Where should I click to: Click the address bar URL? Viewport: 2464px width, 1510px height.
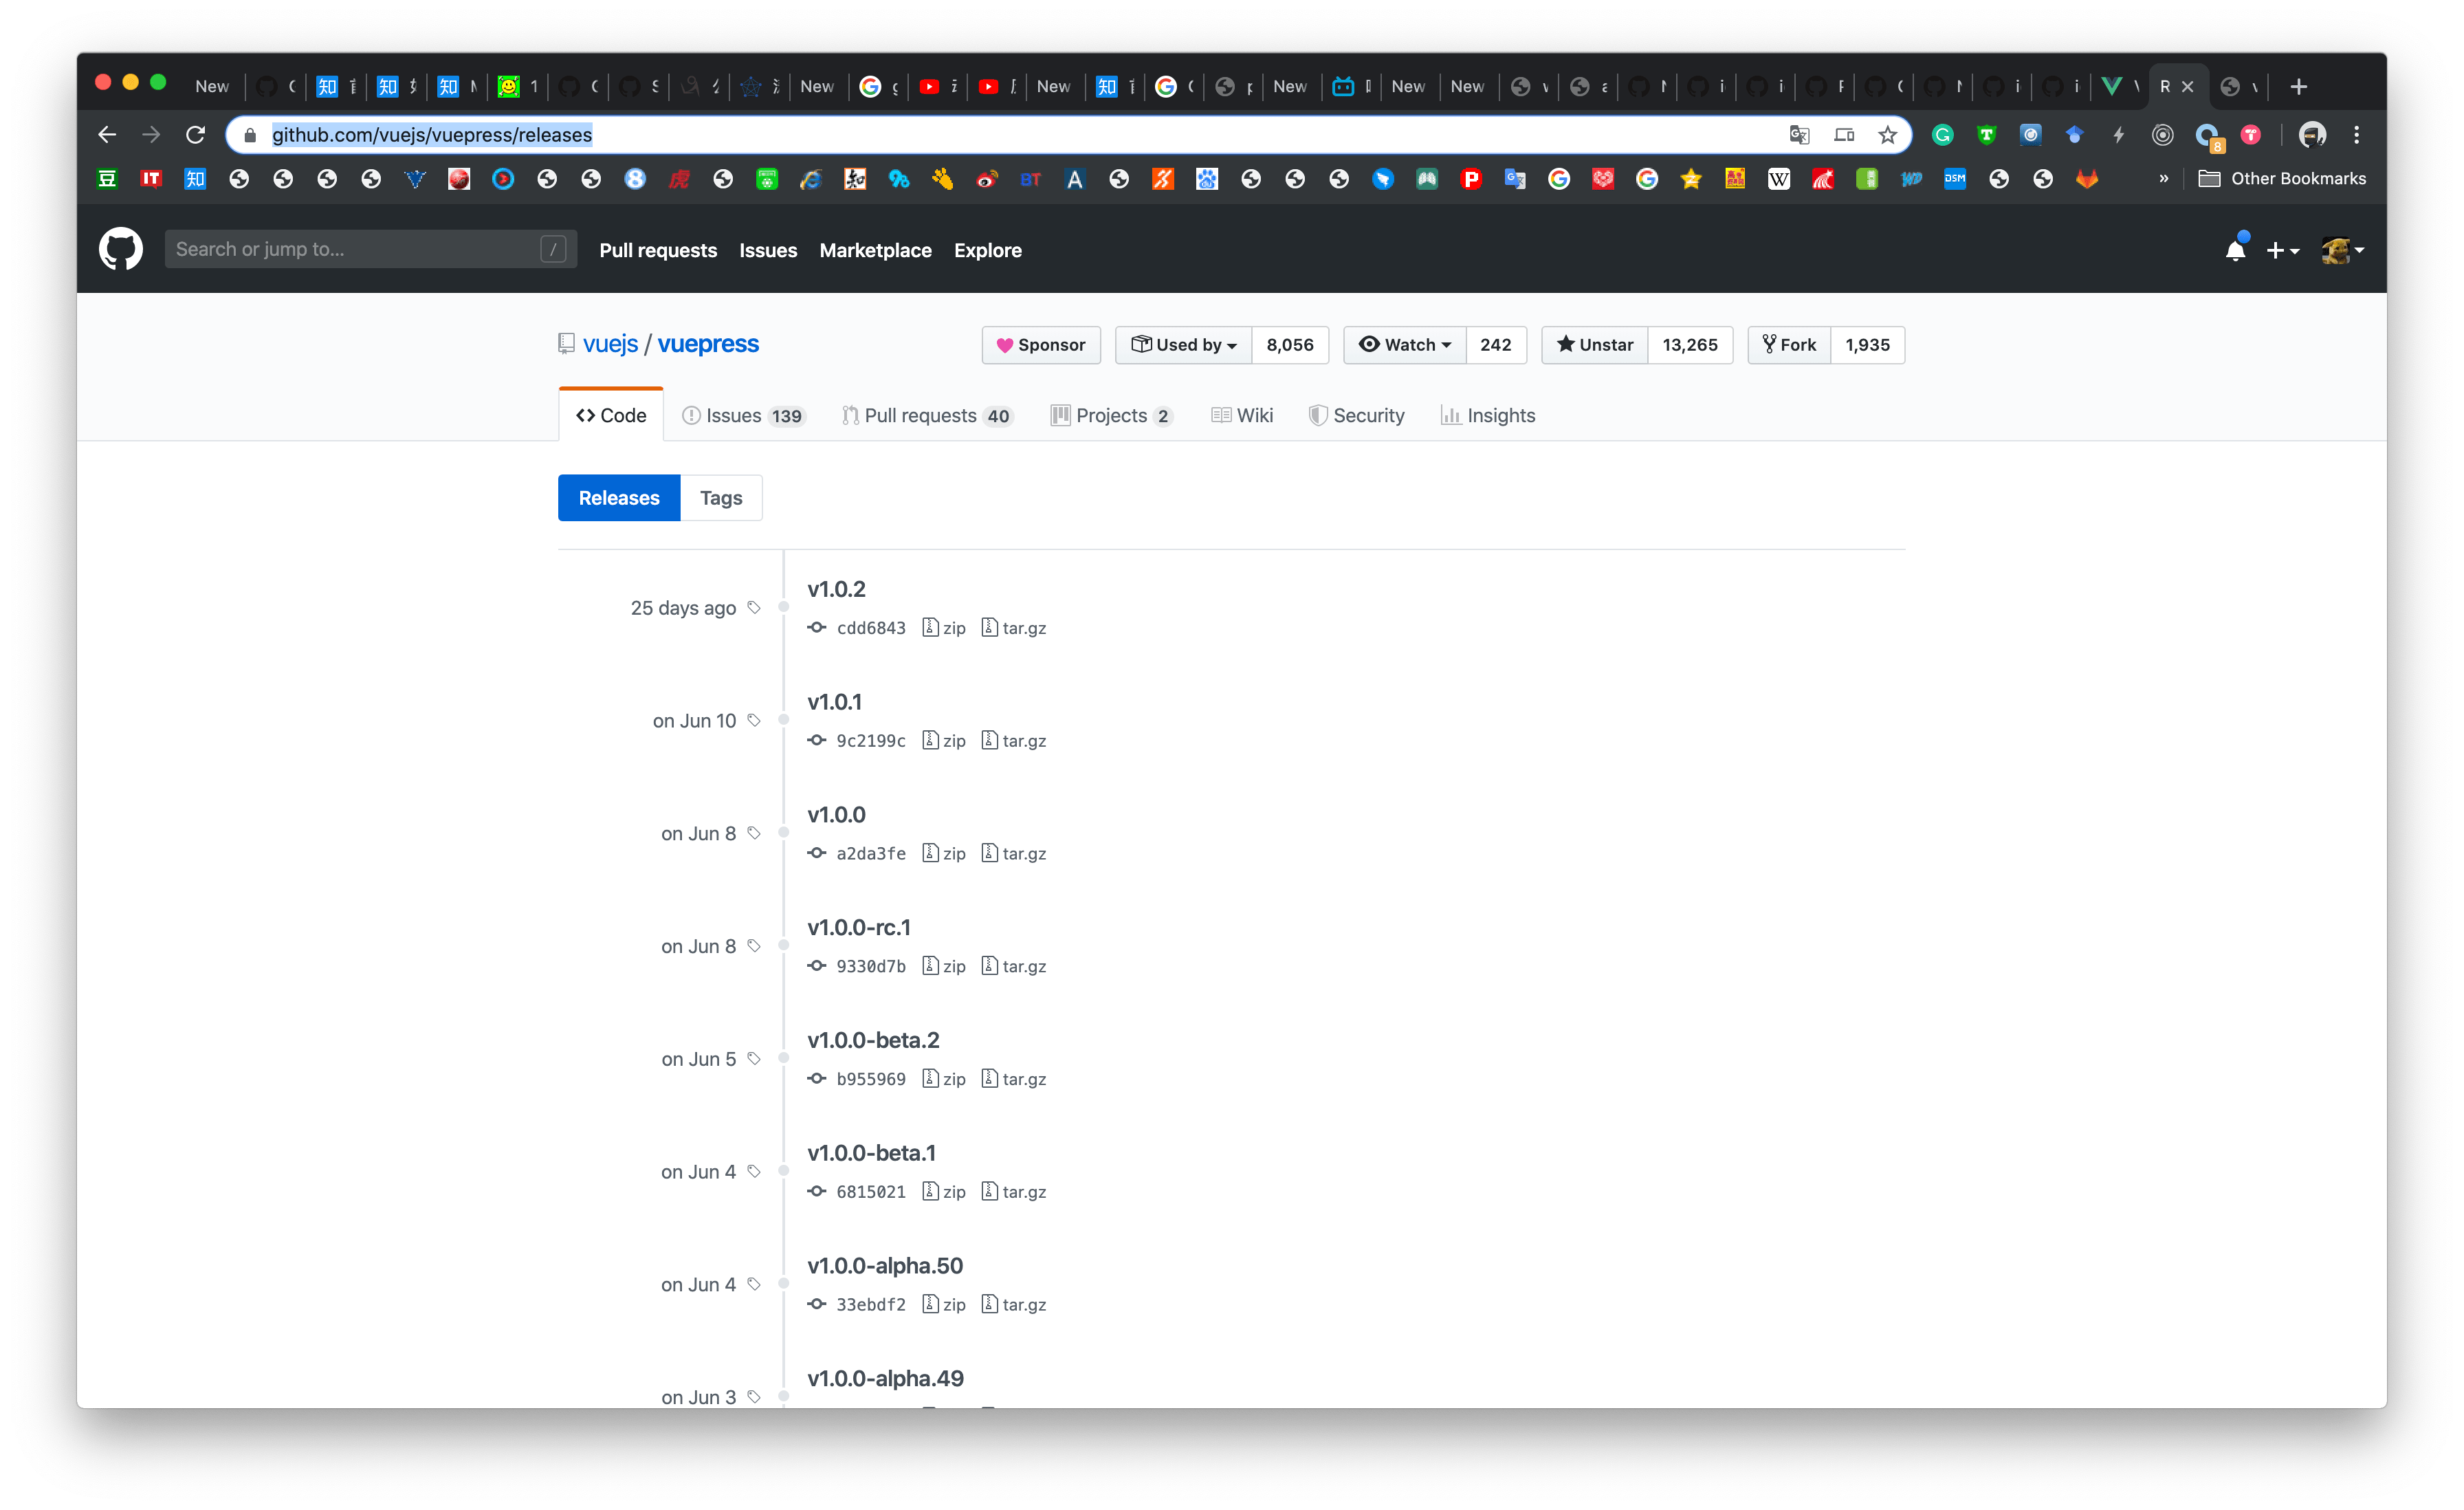click(432, 134)
